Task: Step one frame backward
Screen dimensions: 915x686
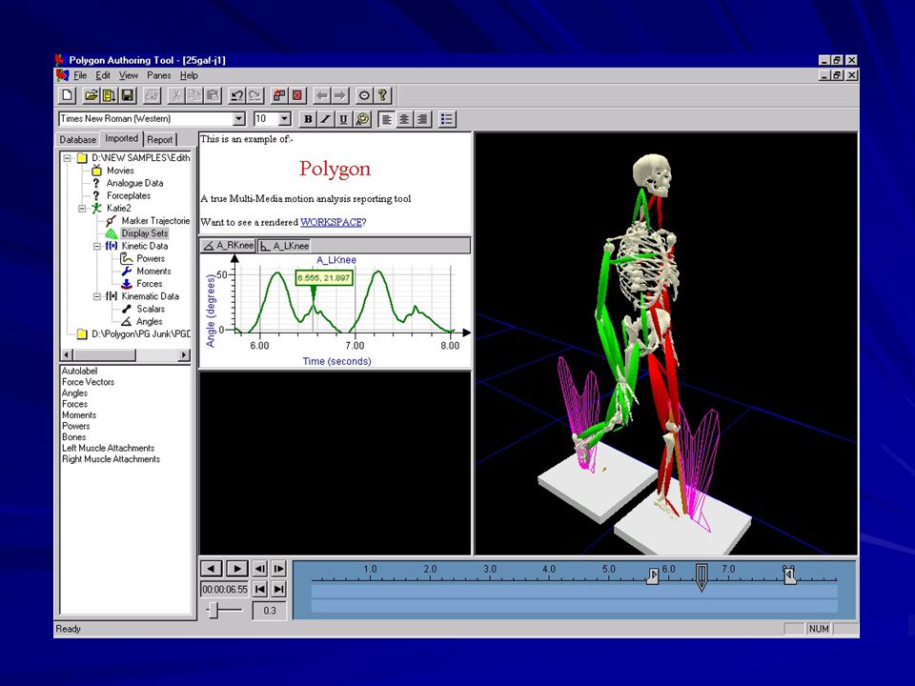Action: (x=260, y=569)
